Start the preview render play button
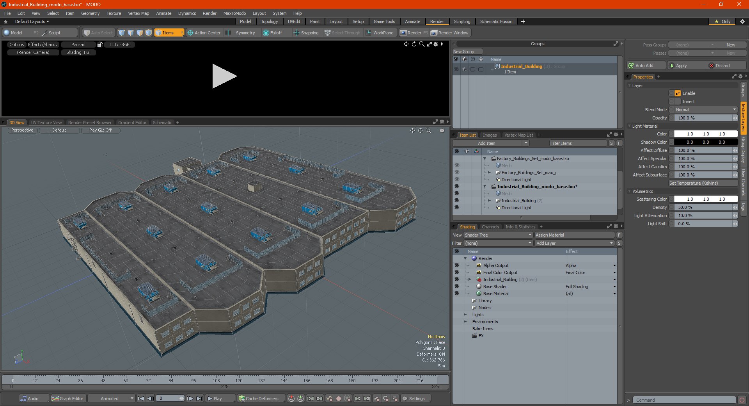Viewport: 749px width, 406px height. coord(224,76)
